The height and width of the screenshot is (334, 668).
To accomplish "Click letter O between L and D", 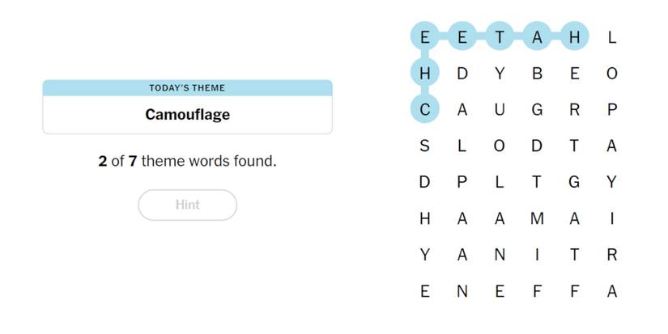I will coord(500,146).
